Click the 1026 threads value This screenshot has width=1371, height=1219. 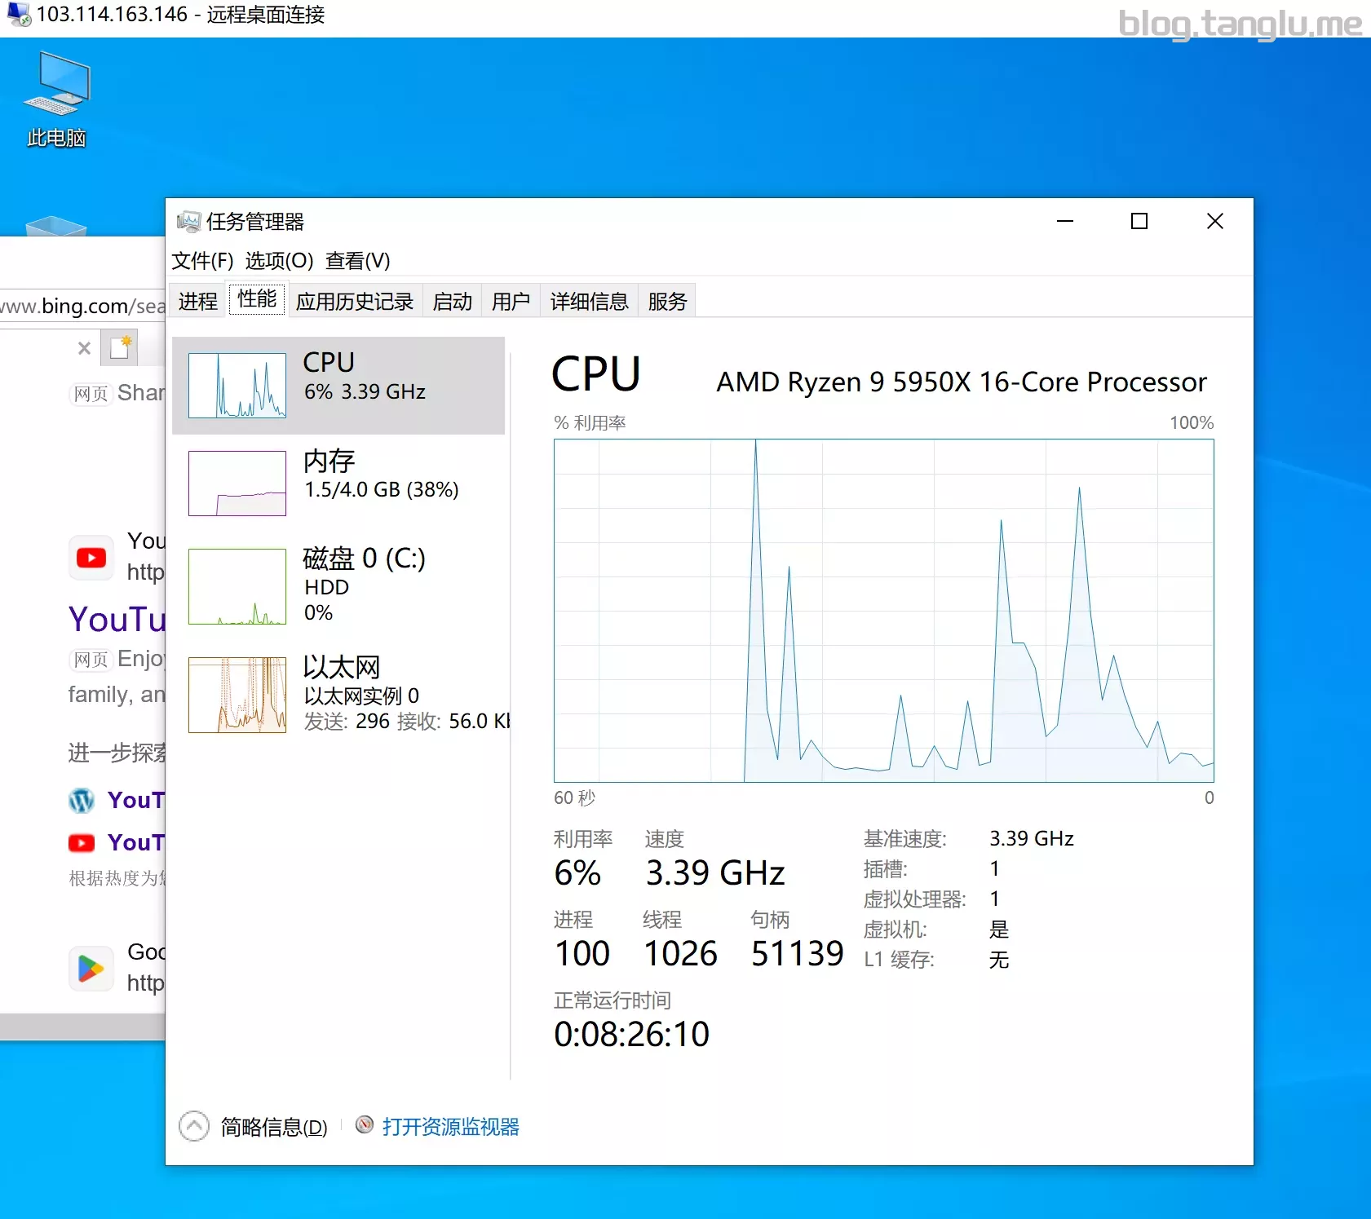[x=680, y=954]
